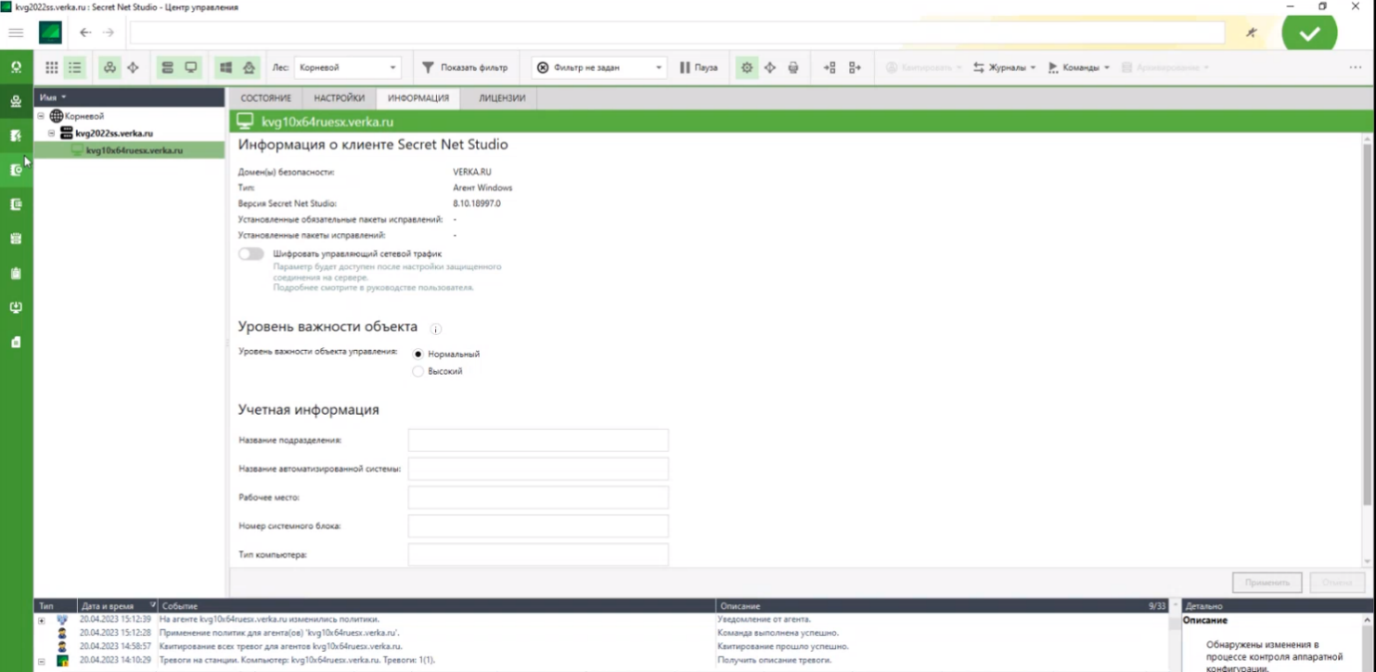
Task: Open the clipboard sidebar icon
Action: pos(16,273)
